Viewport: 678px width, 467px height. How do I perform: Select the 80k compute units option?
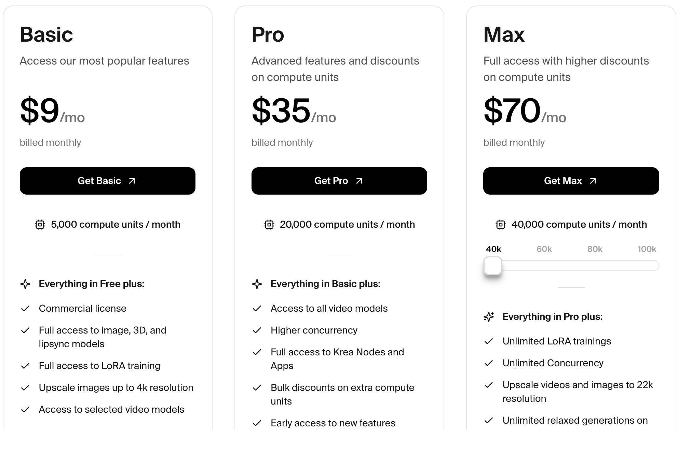[x=595, y=249]
